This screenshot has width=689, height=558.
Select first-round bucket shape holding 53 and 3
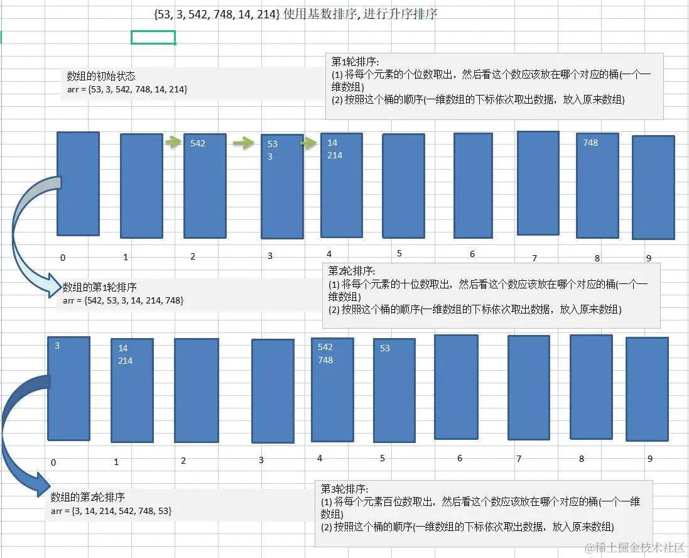[x=282, y=187]
